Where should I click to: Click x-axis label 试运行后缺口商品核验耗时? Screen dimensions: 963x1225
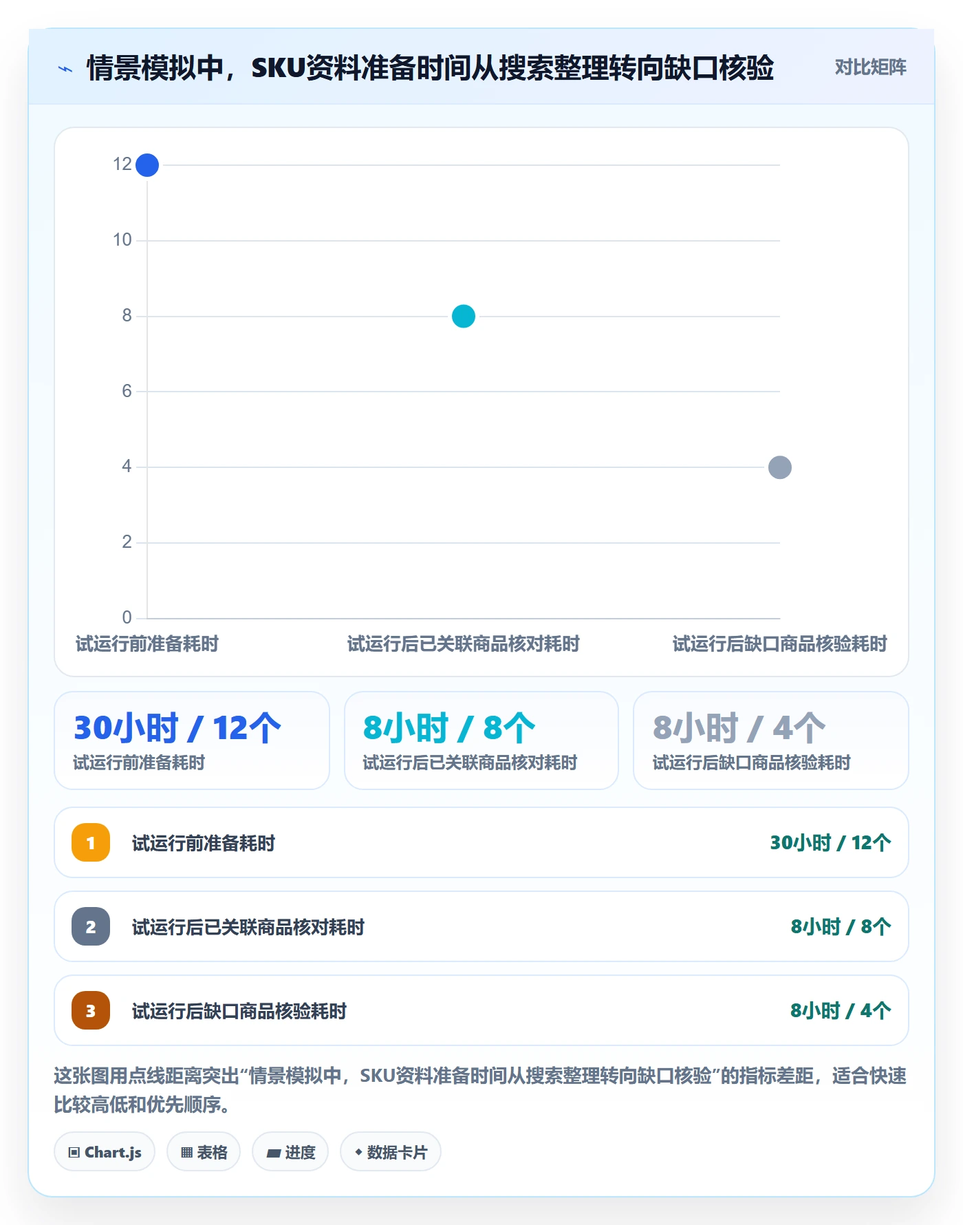click(x=780, y=644)
